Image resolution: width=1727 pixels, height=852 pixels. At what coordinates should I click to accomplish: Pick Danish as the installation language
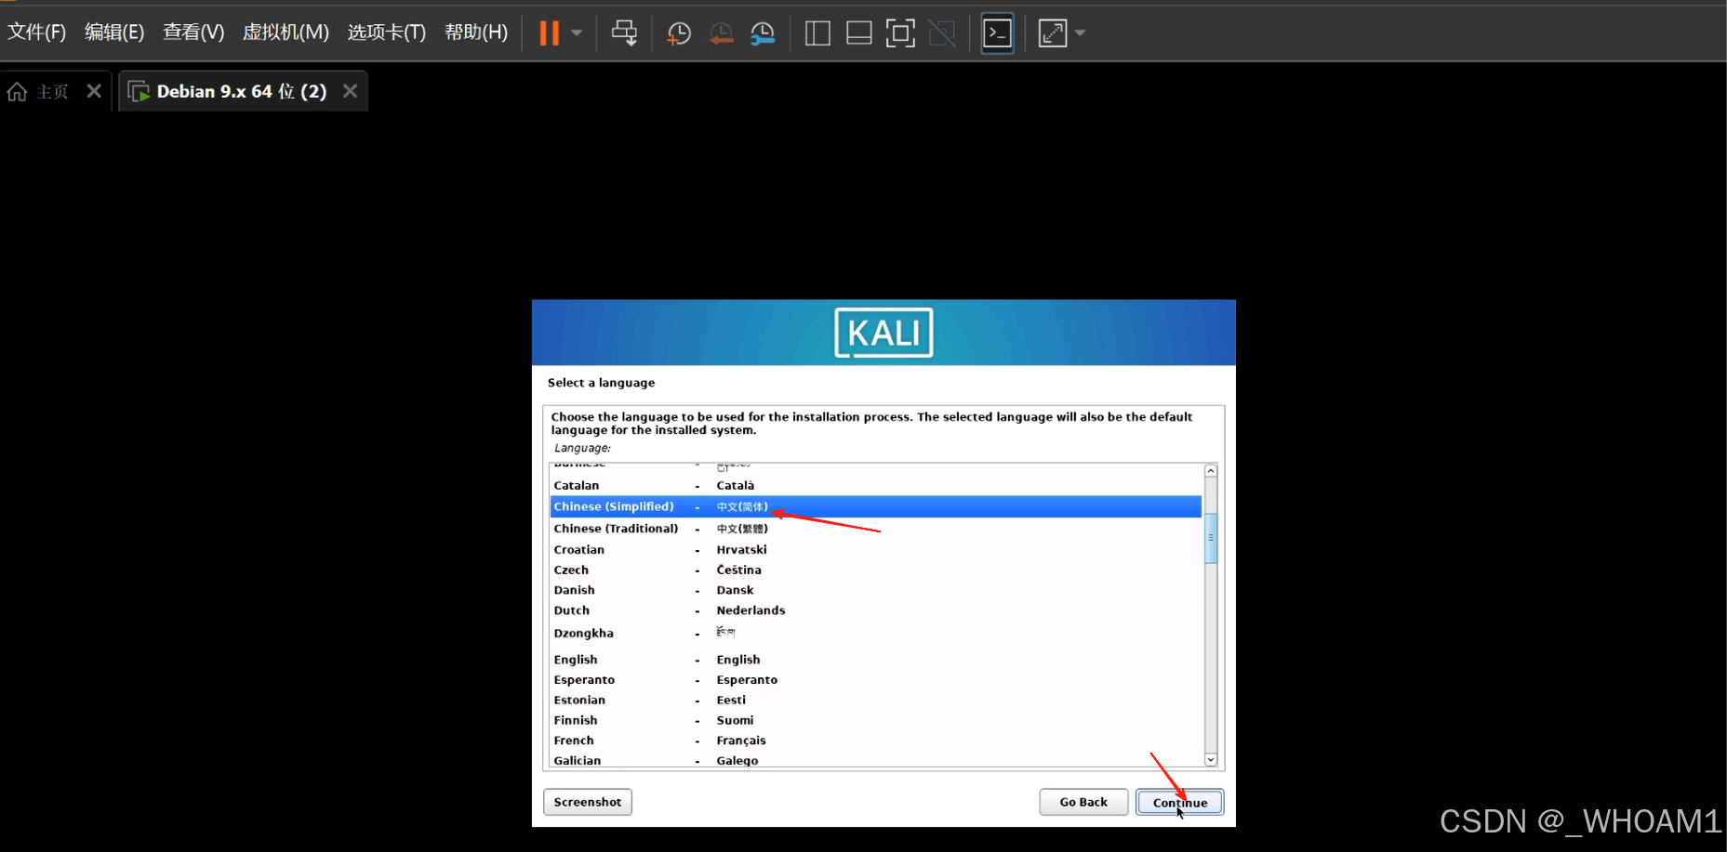pos(875,590)
